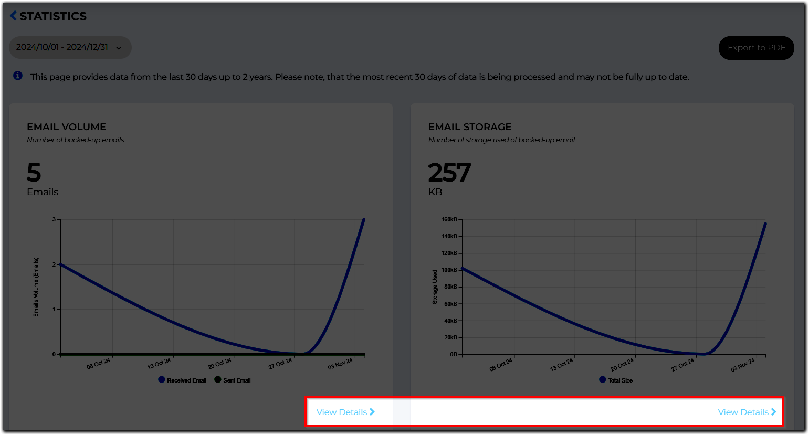Click the blue dot in the Total Size legend
The height and width of the screenshot is (435, 809).
tap(601, 379)
